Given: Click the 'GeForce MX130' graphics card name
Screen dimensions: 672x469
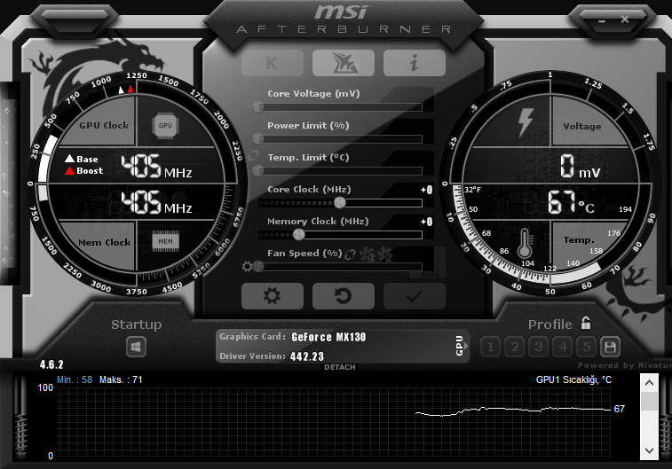Looking at the screenshot, I should (x=328, y=337).
